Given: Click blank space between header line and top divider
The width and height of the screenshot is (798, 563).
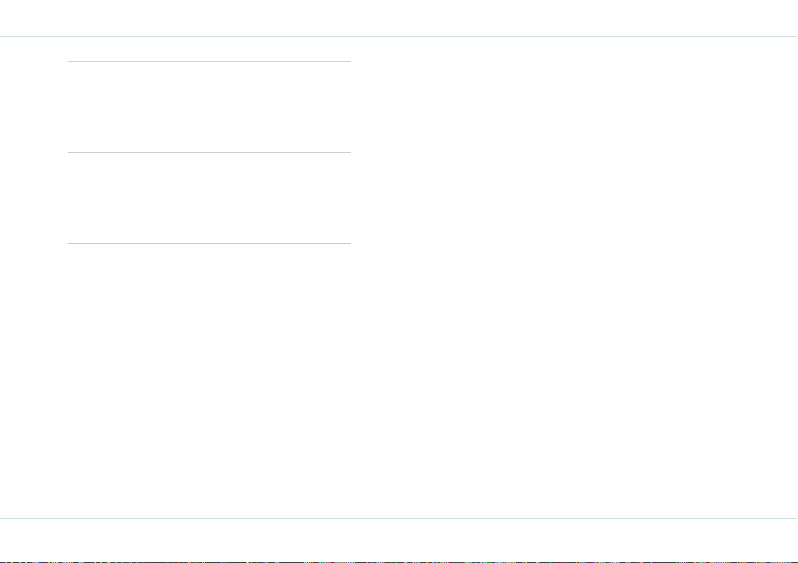Looking at the screenshot, I should [209, 49].
